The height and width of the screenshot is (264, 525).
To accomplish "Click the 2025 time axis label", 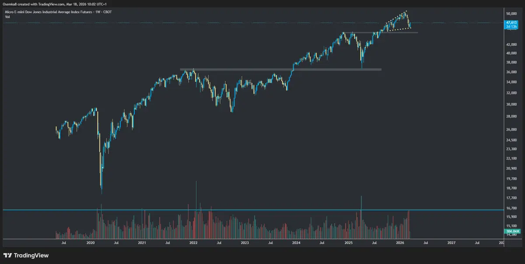I will coord(348,242).
